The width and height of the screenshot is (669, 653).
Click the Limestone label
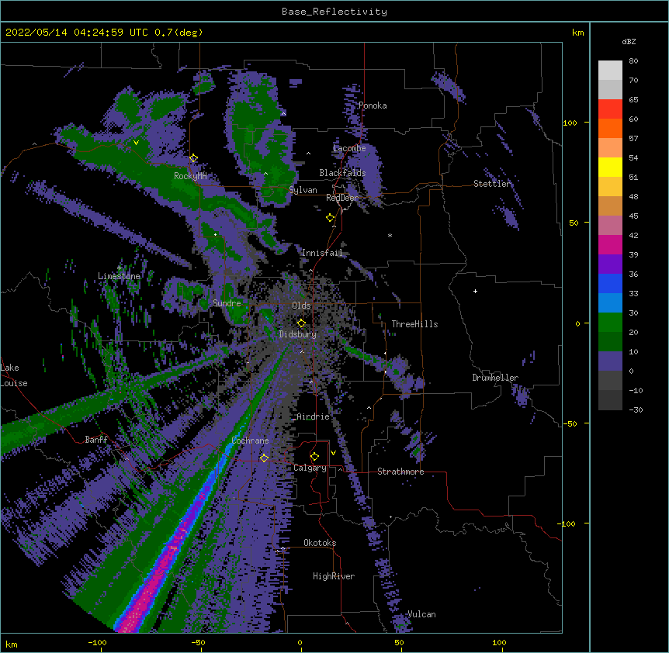[x=119, y=276]
